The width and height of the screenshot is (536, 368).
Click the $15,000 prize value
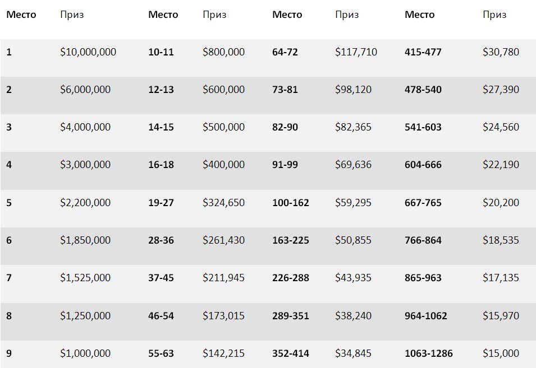pyautogui.click(x=501, y=353)
